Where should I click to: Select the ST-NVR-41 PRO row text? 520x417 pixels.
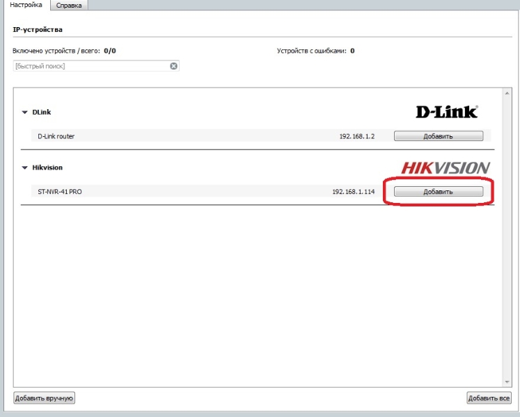pyautogui.click(x=60, y=191)
